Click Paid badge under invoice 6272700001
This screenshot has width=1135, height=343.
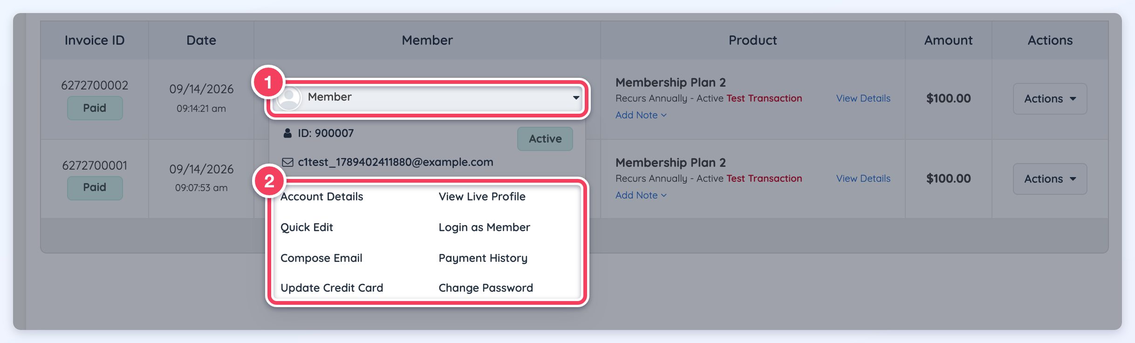coord(95,188)
